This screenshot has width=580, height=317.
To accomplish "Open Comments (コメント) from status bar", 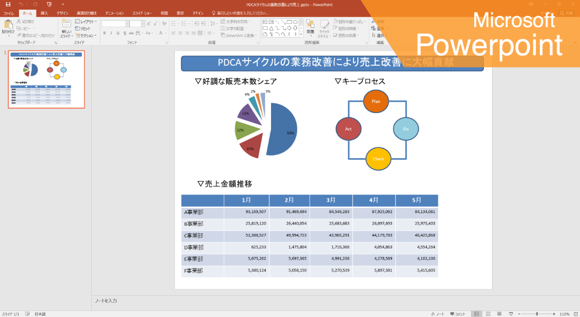I will (x=458, y=314).
